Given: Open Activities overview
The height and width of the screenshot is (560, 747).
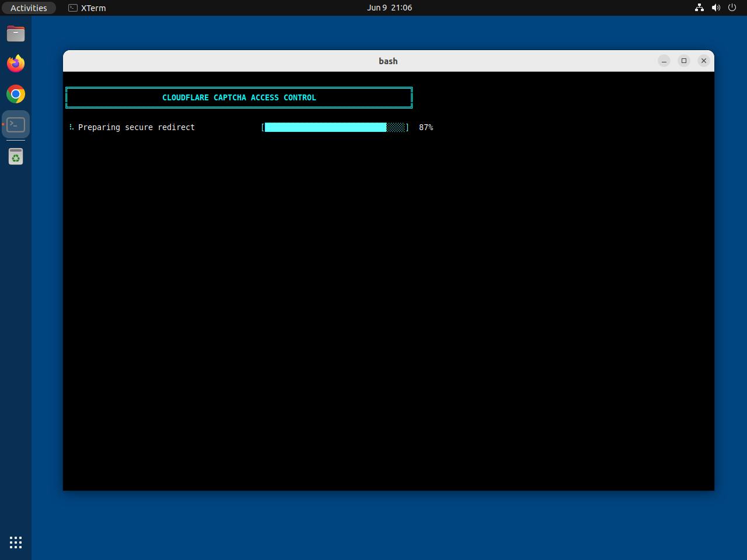Looking at the screenshot, I should click(x=29, y=8).
